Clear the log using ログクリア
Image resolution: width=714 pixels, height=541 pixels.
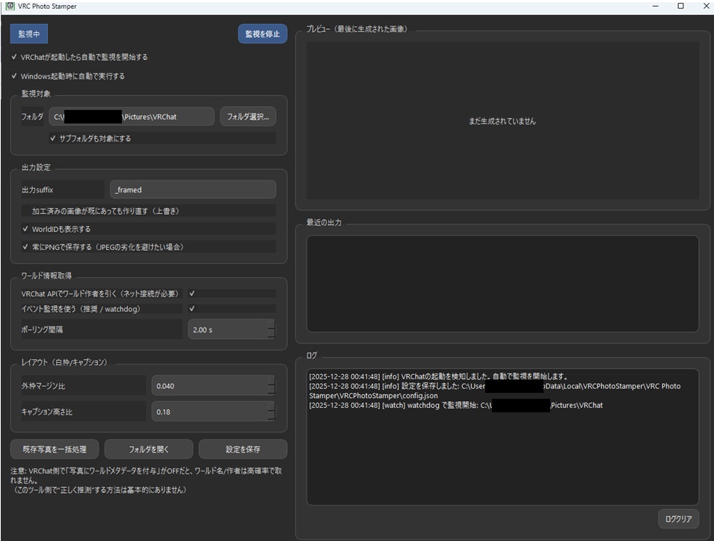point(677,519)
